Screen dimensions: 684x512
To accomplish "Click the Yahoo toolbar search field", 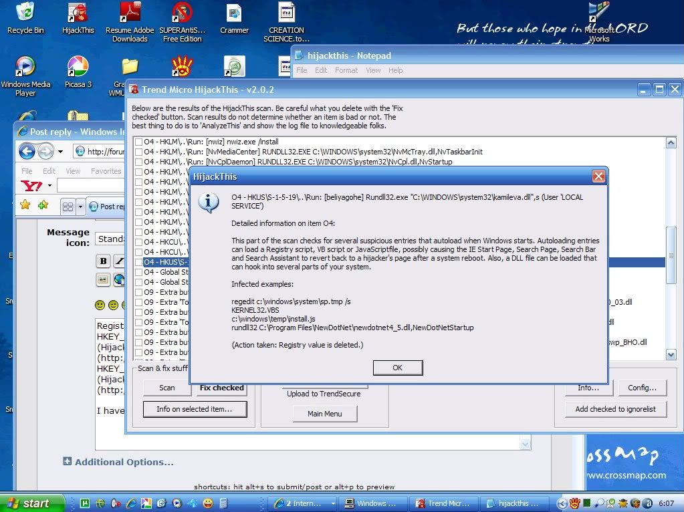I will (91, 186).
